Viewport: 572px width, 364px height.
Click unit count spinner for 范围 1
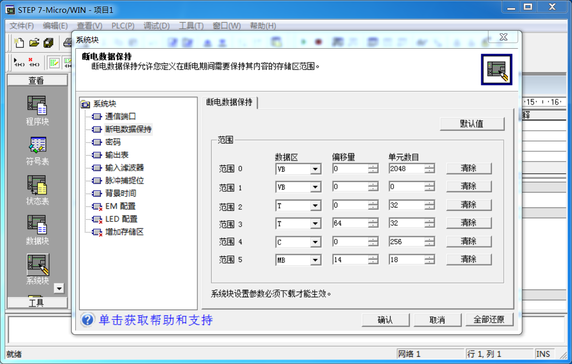[430, 187]
